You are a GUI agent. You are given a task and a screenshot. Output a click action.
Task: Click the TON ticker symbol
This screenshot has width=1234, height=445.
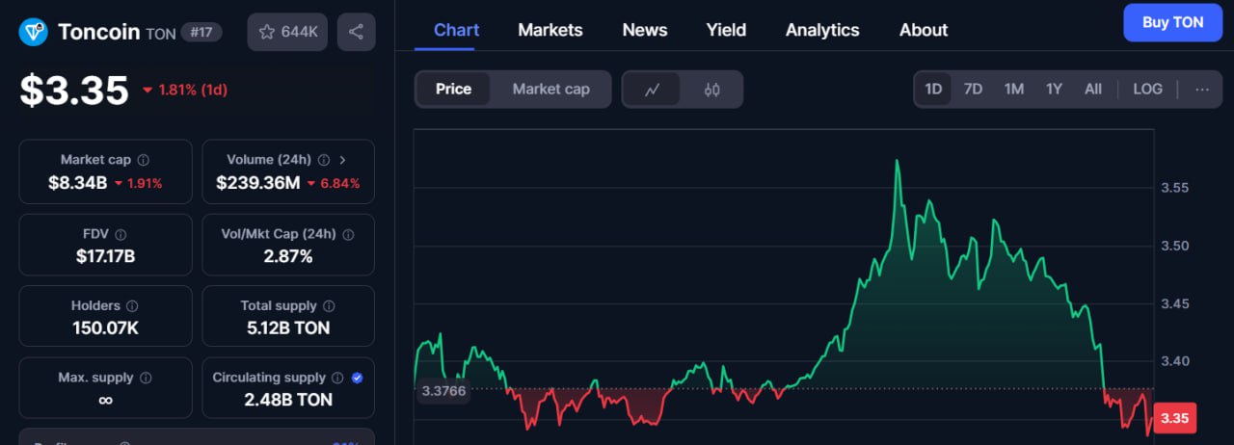[161, 34]
